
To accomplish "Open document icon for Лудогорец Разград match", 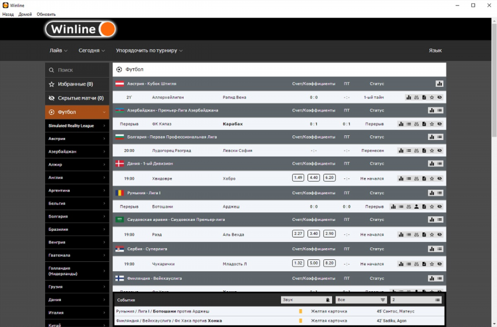I will click(424, 151).
